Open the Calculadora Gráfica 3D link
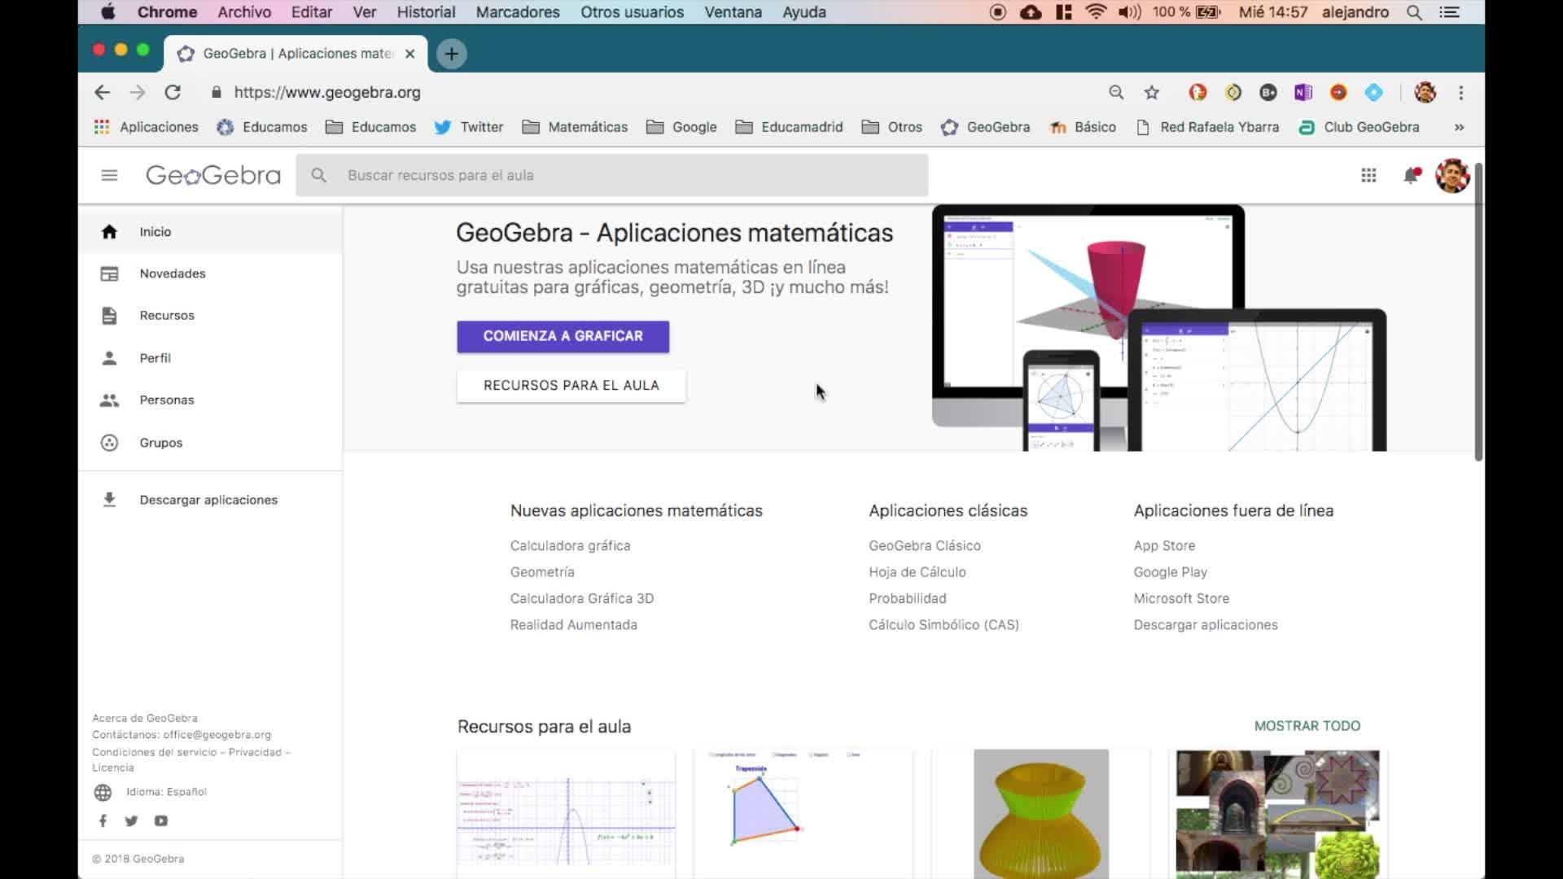 pyautogui.click(x=581, y=598)
